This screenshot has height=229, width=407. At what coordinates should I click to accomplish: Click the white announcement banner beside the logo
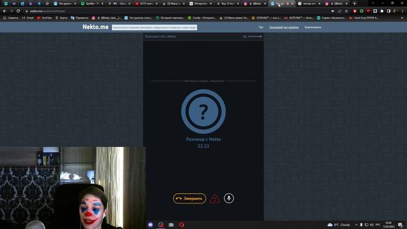point(155,27)
